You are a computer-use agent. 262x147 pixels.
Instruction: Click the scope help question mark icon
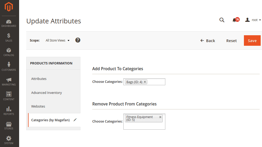tap(78, 40)
